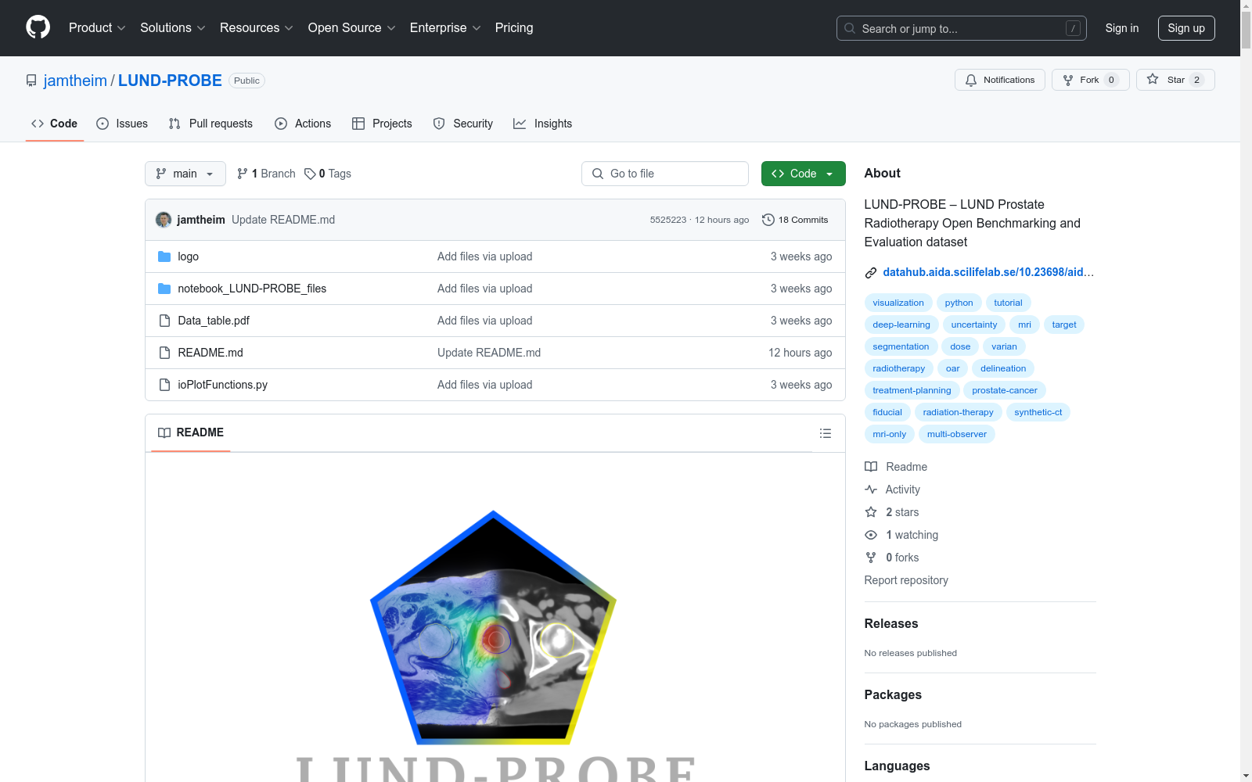Switch to the Pull requests tab
The width and height of the screenshot is (1252, 782).
[210, 123]
